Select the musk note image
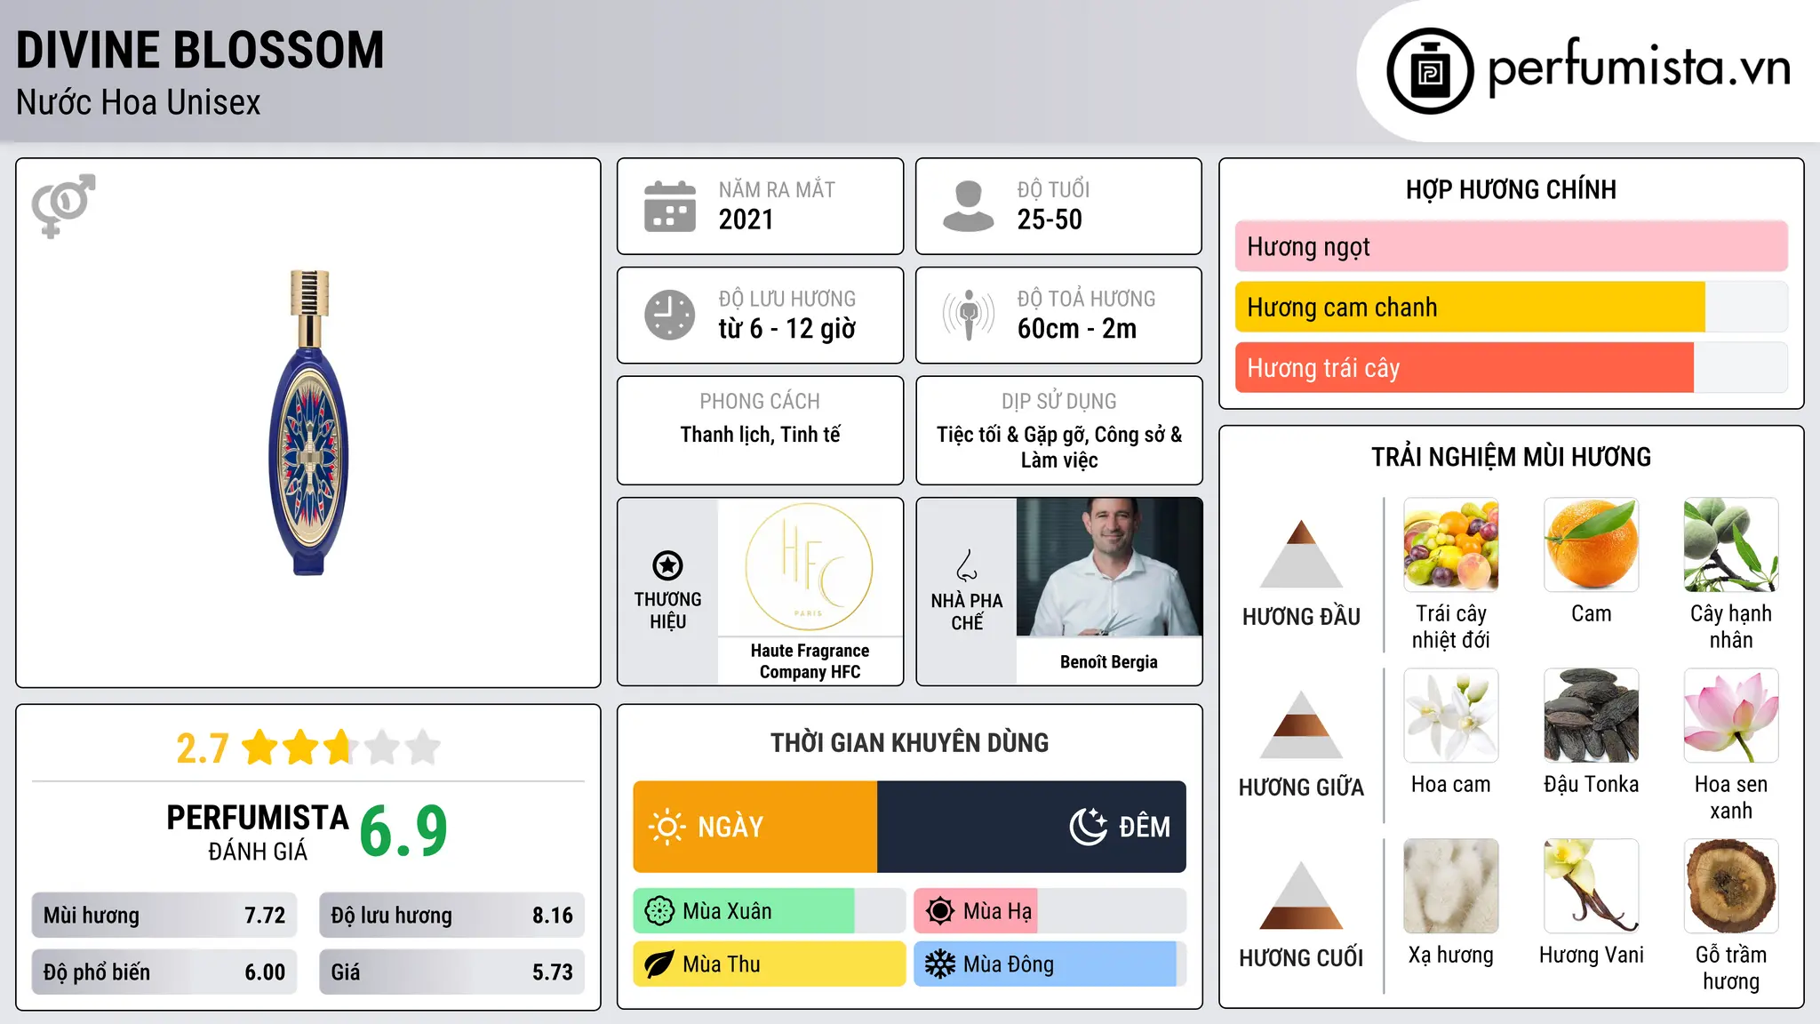This screenshot has height=1024, width=1820. point(1451,886)
